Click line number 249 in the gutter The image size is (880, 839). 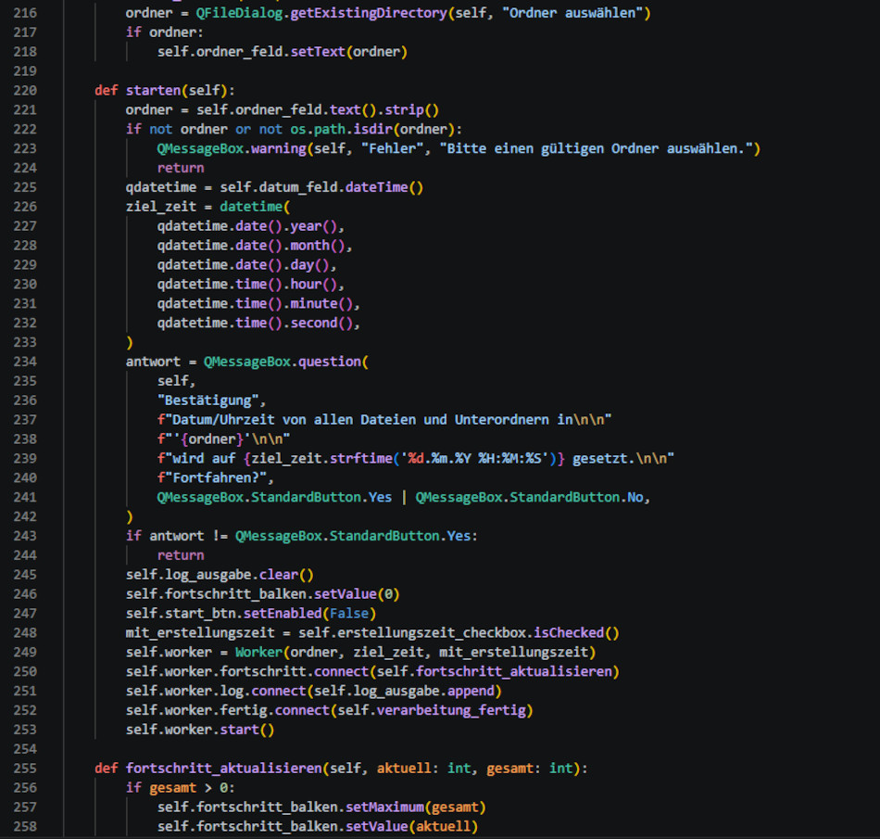(25, 652)
